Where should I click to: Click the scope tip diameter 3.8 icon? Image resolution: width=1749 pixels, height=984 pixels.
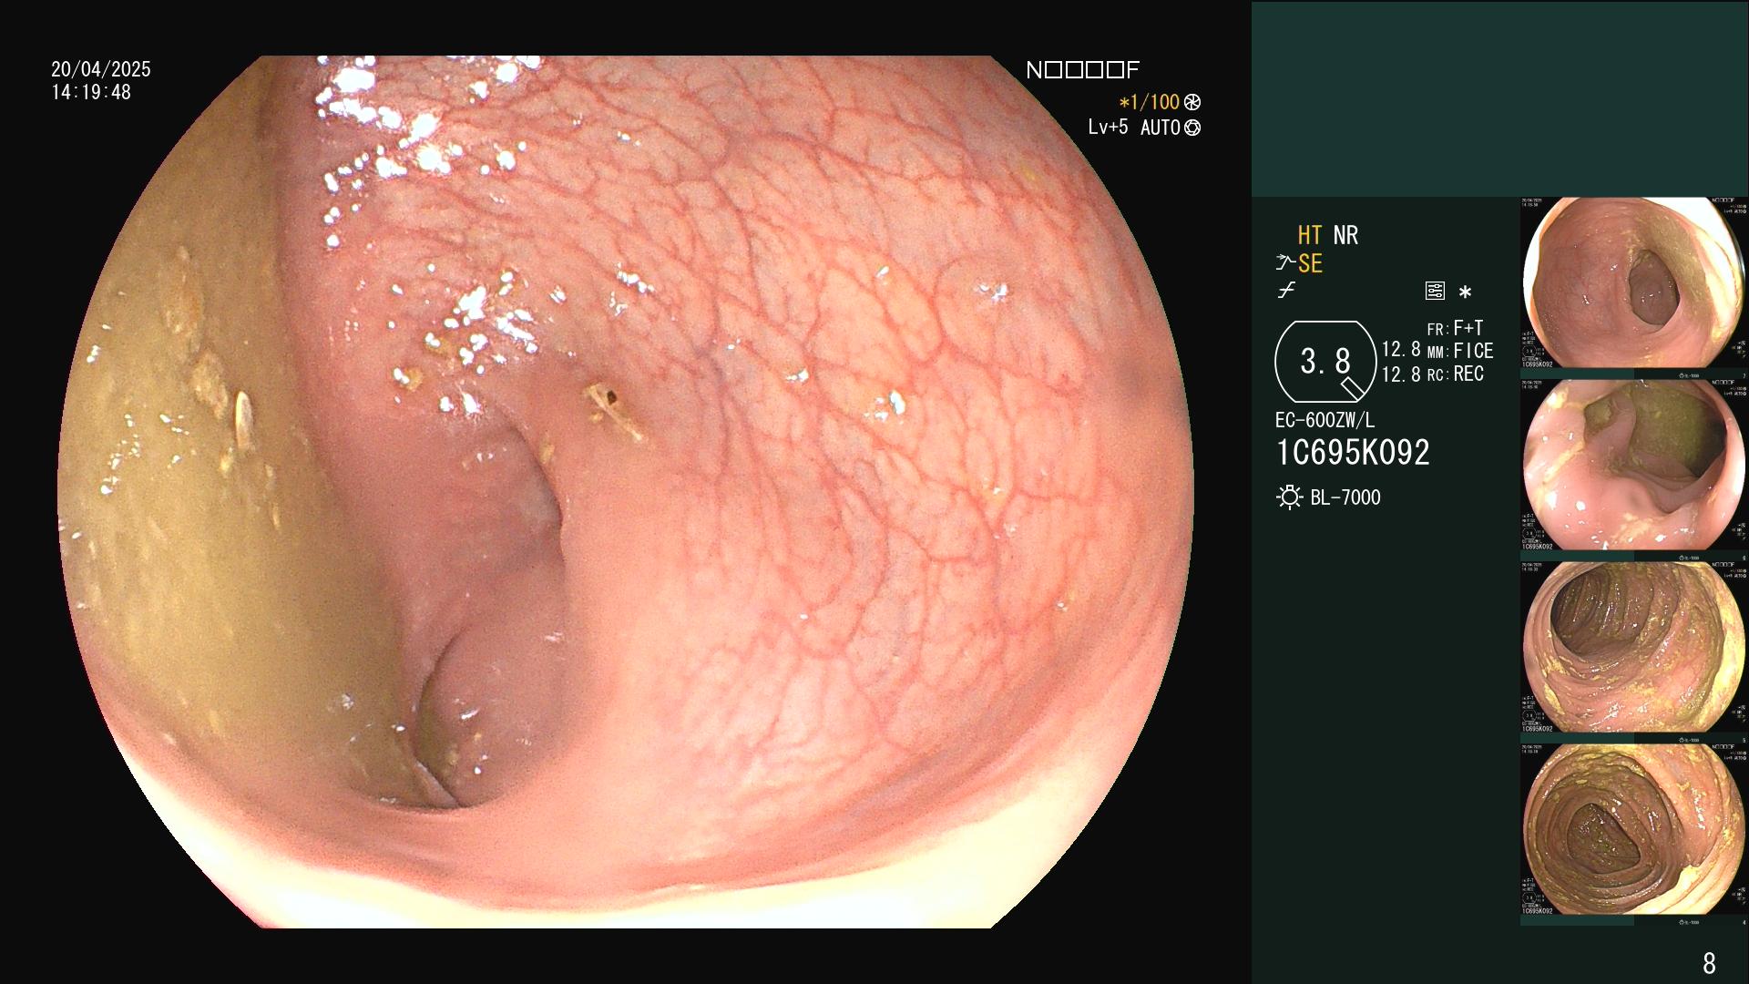coord(1325,362)
